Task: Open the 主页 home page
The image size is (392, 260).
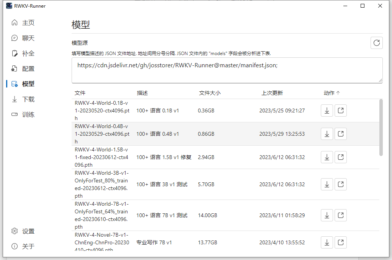Action: 23,23
